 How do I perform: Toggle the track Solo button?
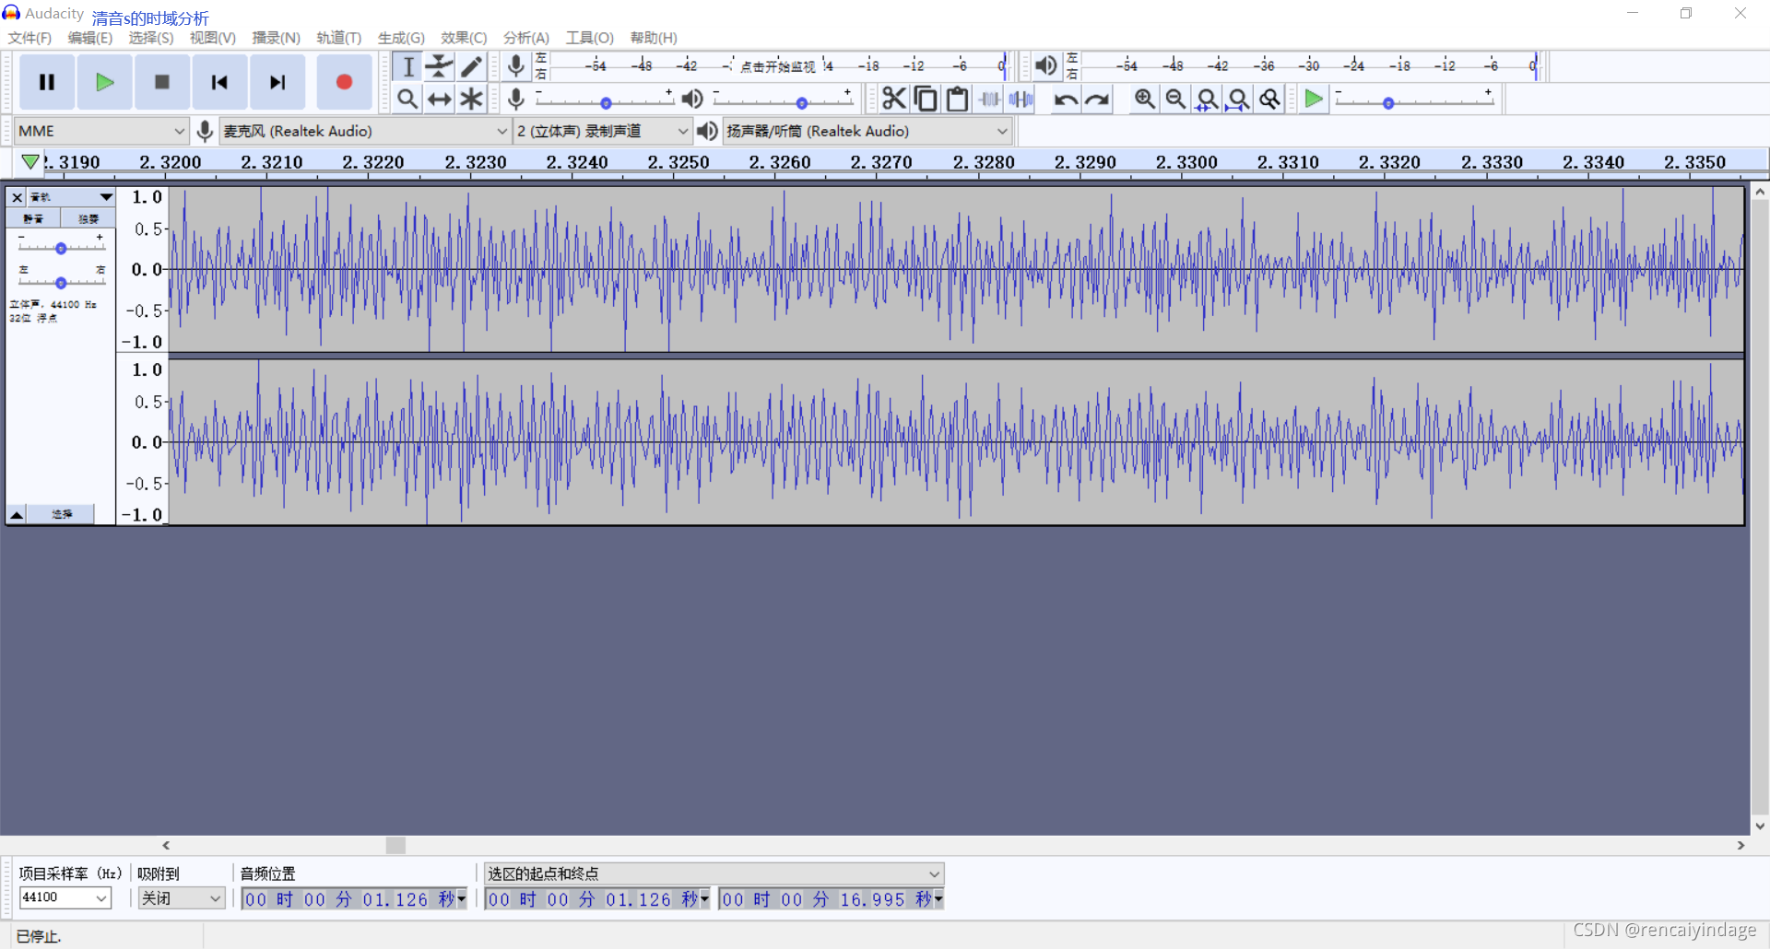88,218
